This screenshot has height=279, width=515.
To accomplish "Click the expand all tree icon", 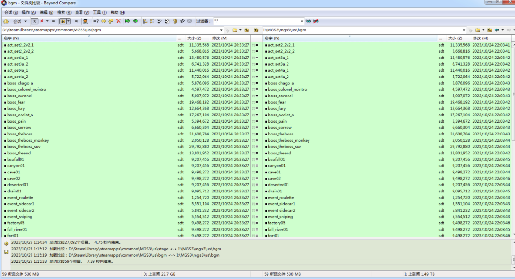I will (x=145, y=21).
